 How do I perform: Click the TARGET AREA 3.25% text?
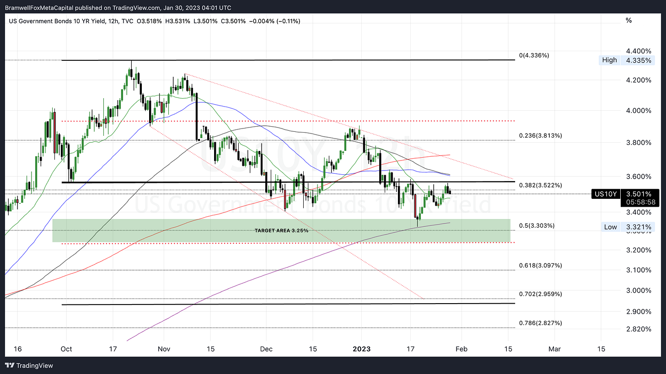coord(281,231)
